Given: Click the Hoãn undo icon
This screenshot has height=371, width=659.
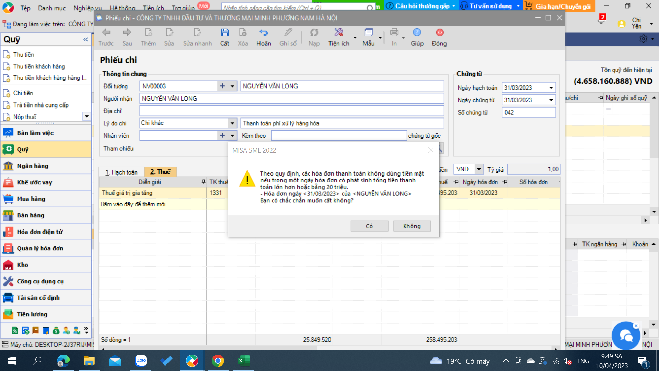Looking at the screenshot, I should [x=263, y=33].
